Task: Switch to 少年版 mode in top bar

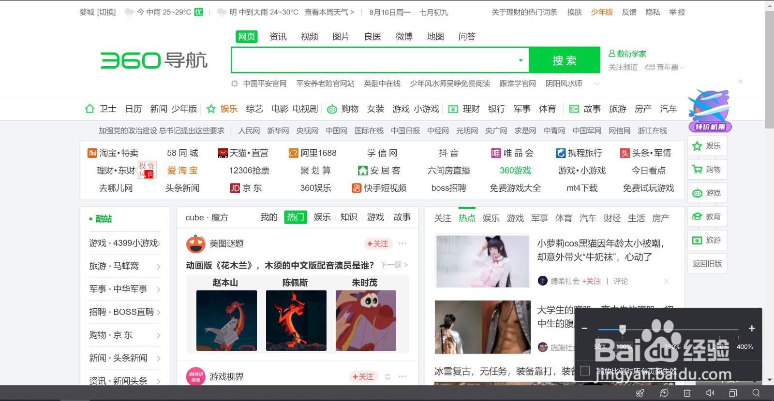Action: click(602, 12)
